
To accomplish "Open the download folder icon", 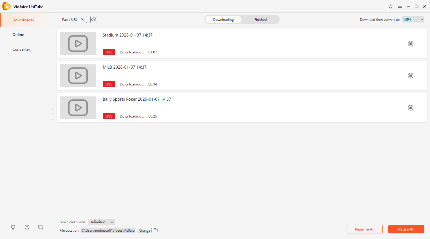I will pos(156,230).
